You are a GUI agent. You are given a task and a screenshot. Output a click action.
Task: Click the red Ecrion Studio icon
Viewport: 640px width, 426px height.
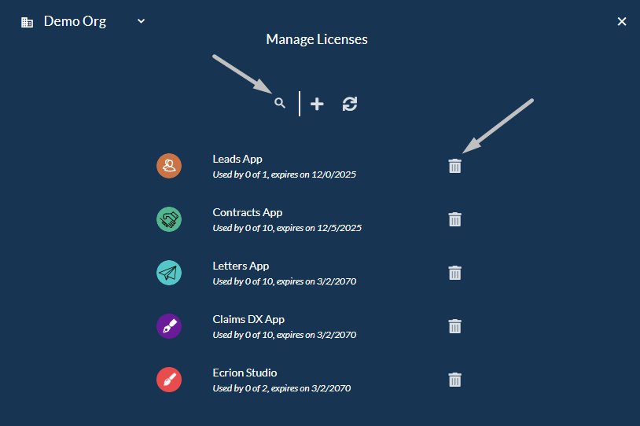pyautogui.click(x=169, y=380)
